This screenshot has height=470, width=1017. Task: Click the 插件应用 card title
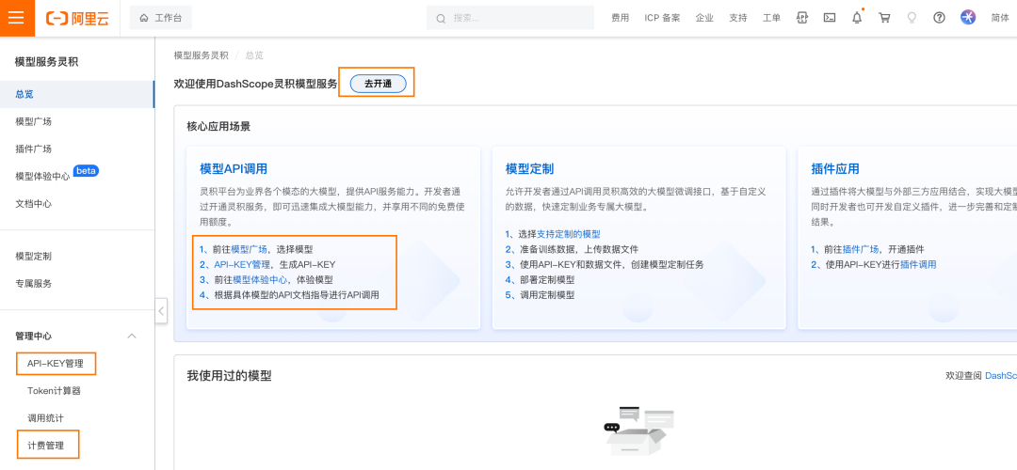[x=835, y=169]
